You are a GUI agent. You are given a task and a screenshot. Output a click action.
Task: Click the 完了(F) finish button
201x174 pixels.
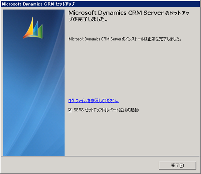177,165
